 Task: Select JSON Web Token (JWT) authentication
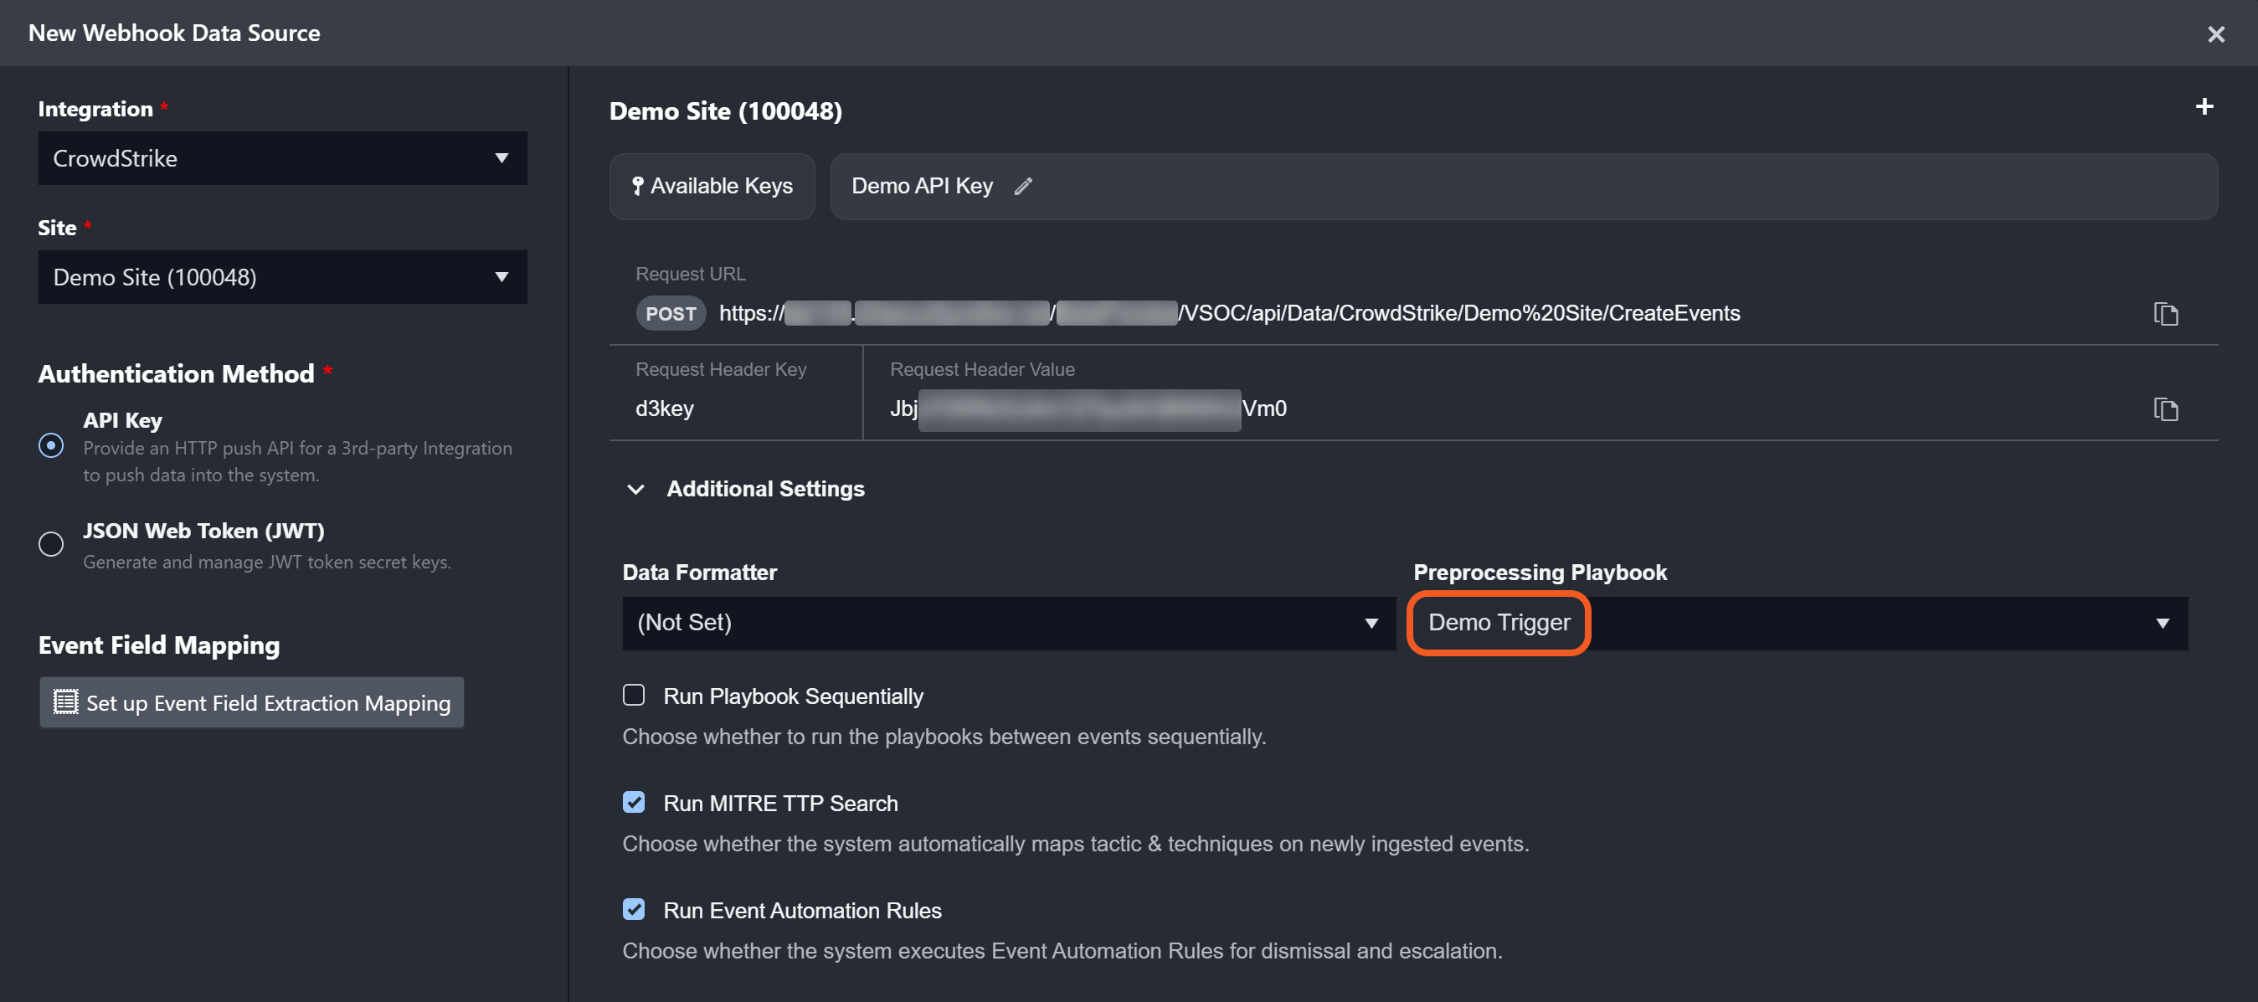point(51,543)
